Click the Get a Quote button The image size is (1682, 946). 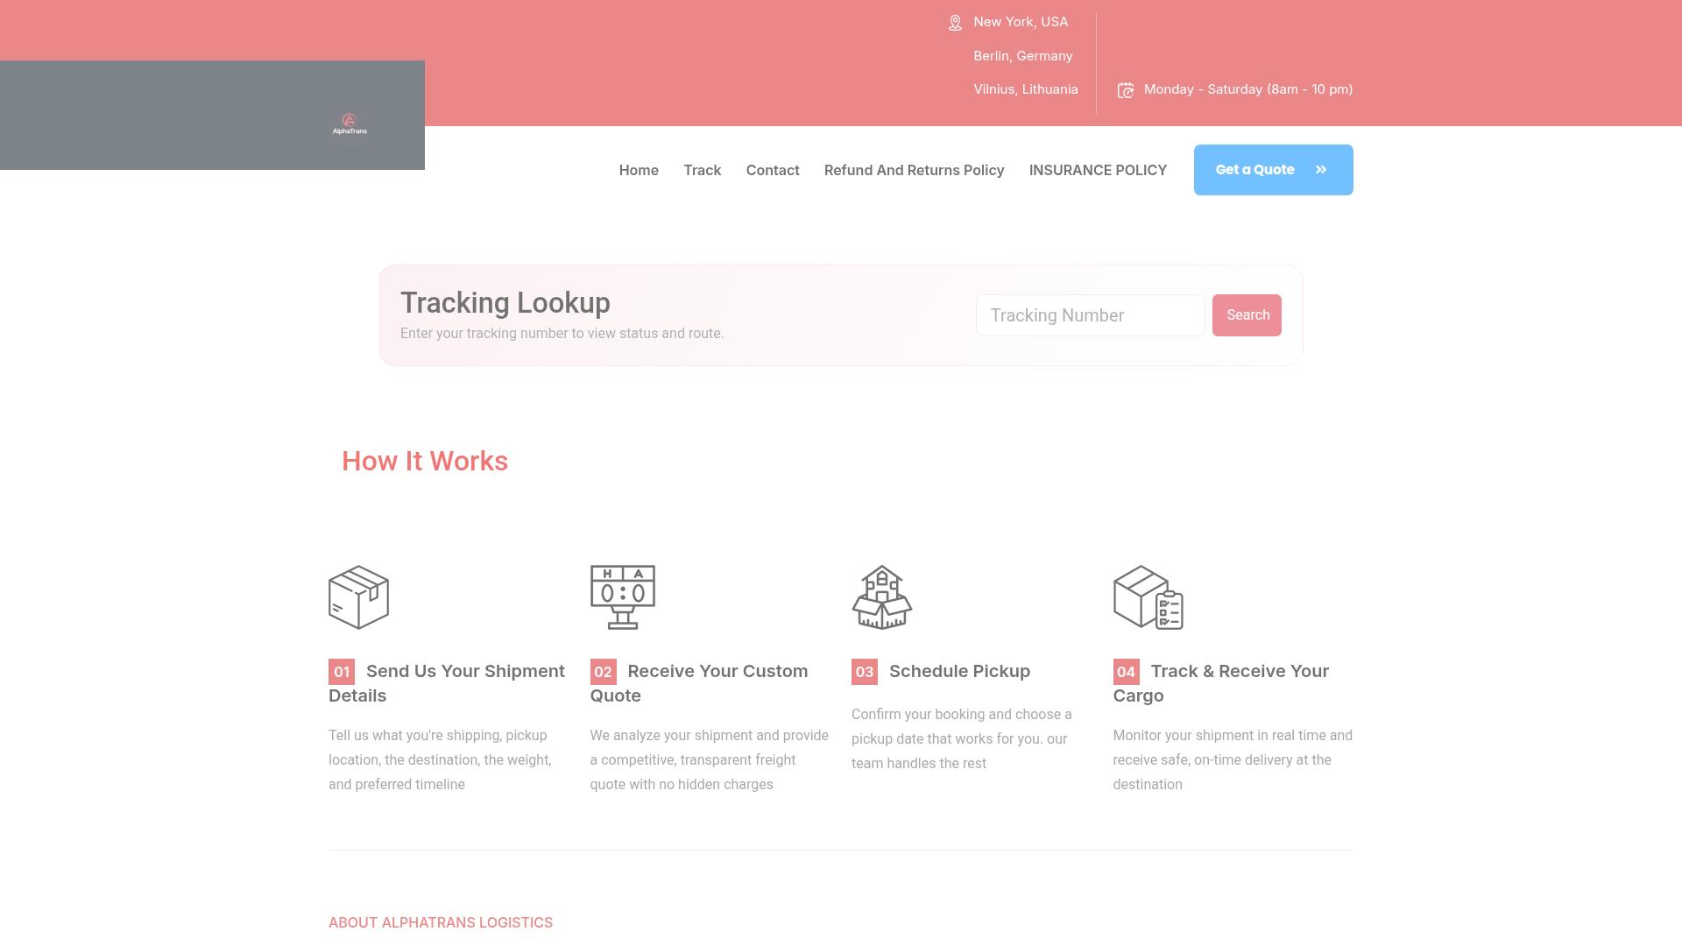coord(1273,170)
